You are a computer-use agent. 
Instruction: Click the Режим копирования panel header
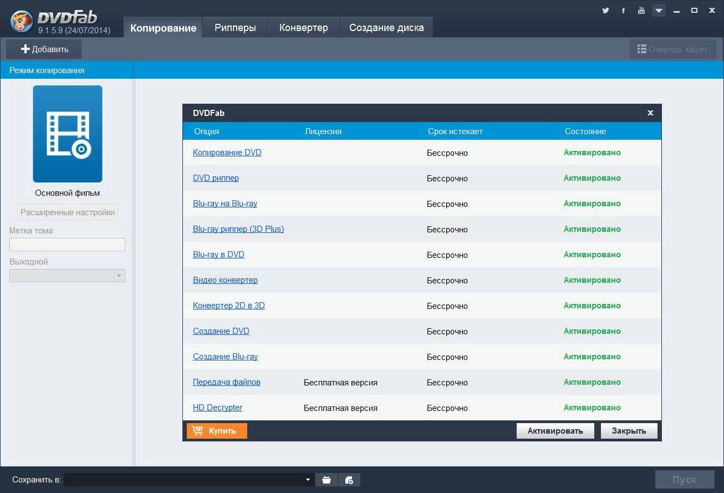coord(67,70)
